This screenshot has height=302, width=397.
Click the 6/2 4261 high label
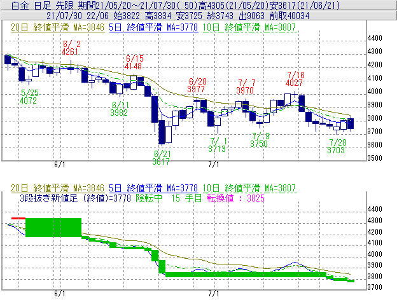coord(71,48)
